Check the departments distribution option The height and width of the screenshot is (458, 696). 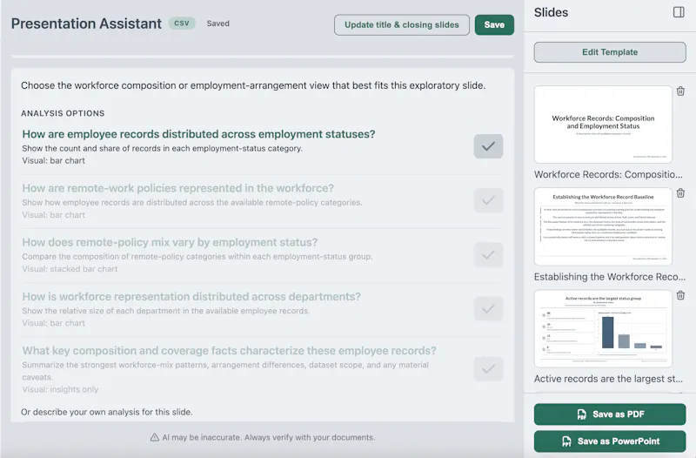coord(488,309)
